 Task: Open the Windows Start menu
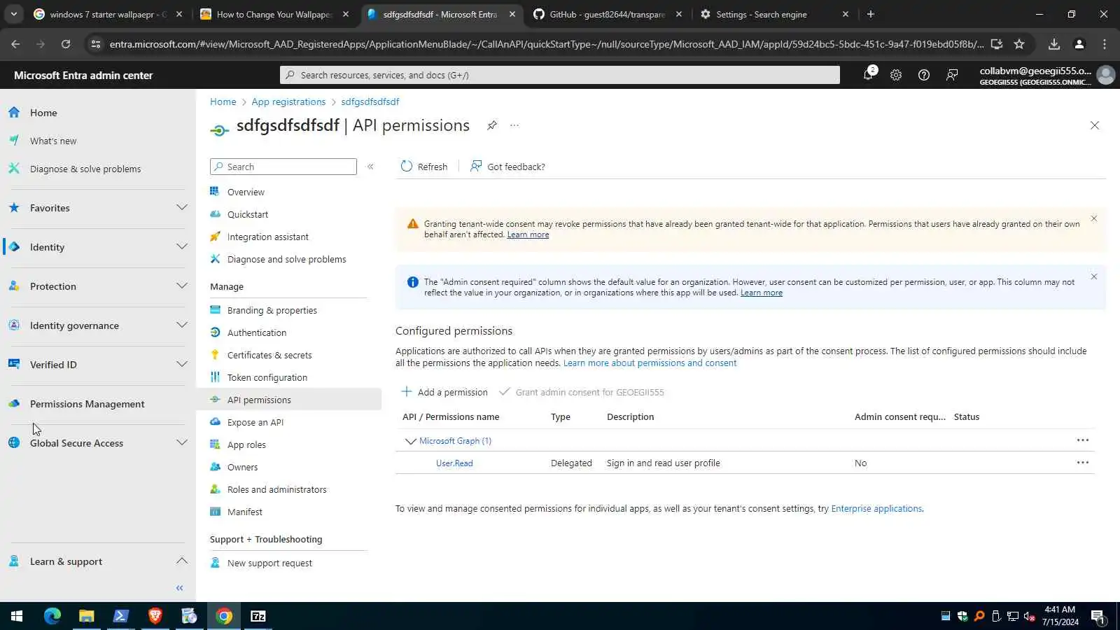coord(17,616)
